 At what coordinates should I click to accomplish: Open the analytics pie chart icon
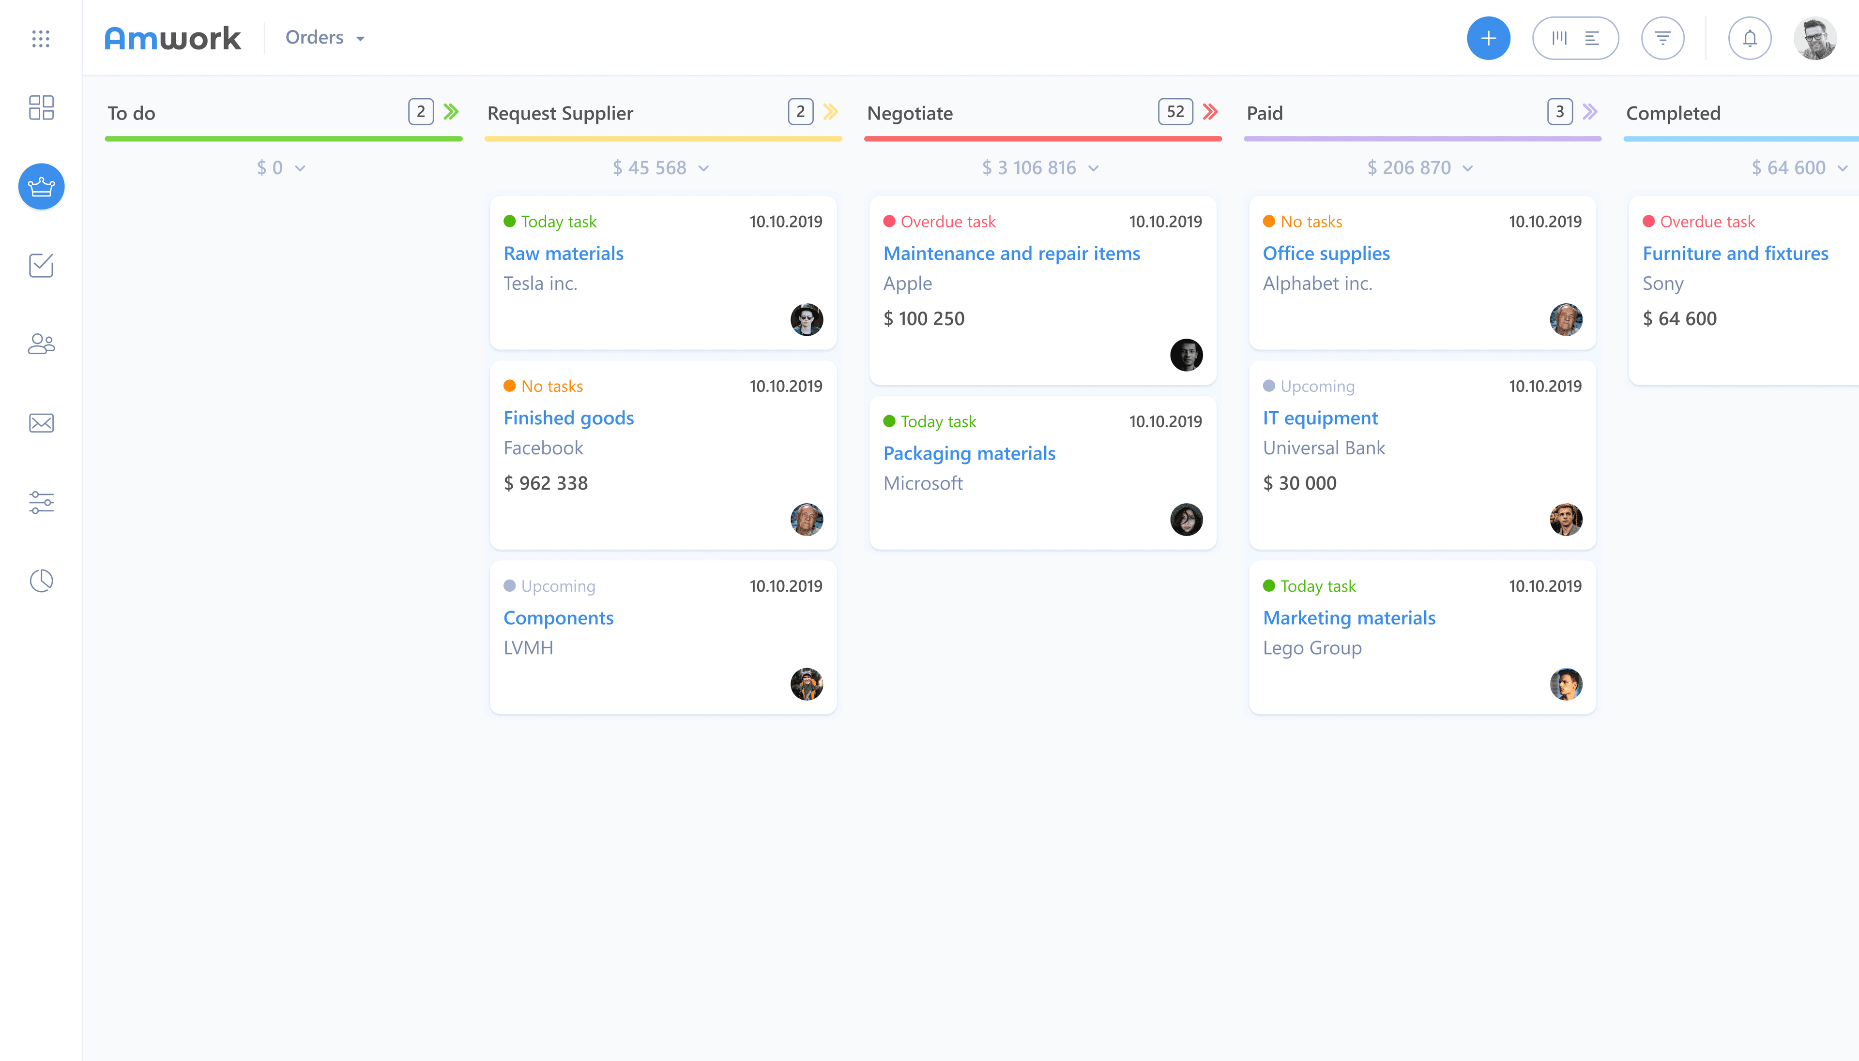pyautogui.click(x=41, y=581)
